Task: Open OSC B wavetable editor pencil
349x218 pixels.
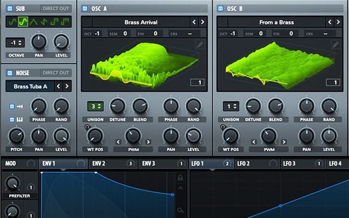Action: click(336, 45)
